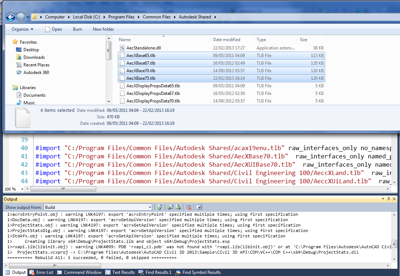Open editor zoom level 100 % dropdown
Screen dimensions: 400x276
coord(22,189)
